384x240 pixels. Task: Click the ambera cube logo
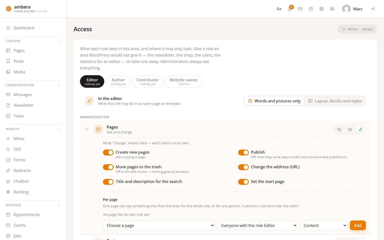tap(9, 9)
